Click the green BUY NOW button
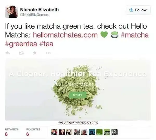156x140 pixels. coord(77,95)
